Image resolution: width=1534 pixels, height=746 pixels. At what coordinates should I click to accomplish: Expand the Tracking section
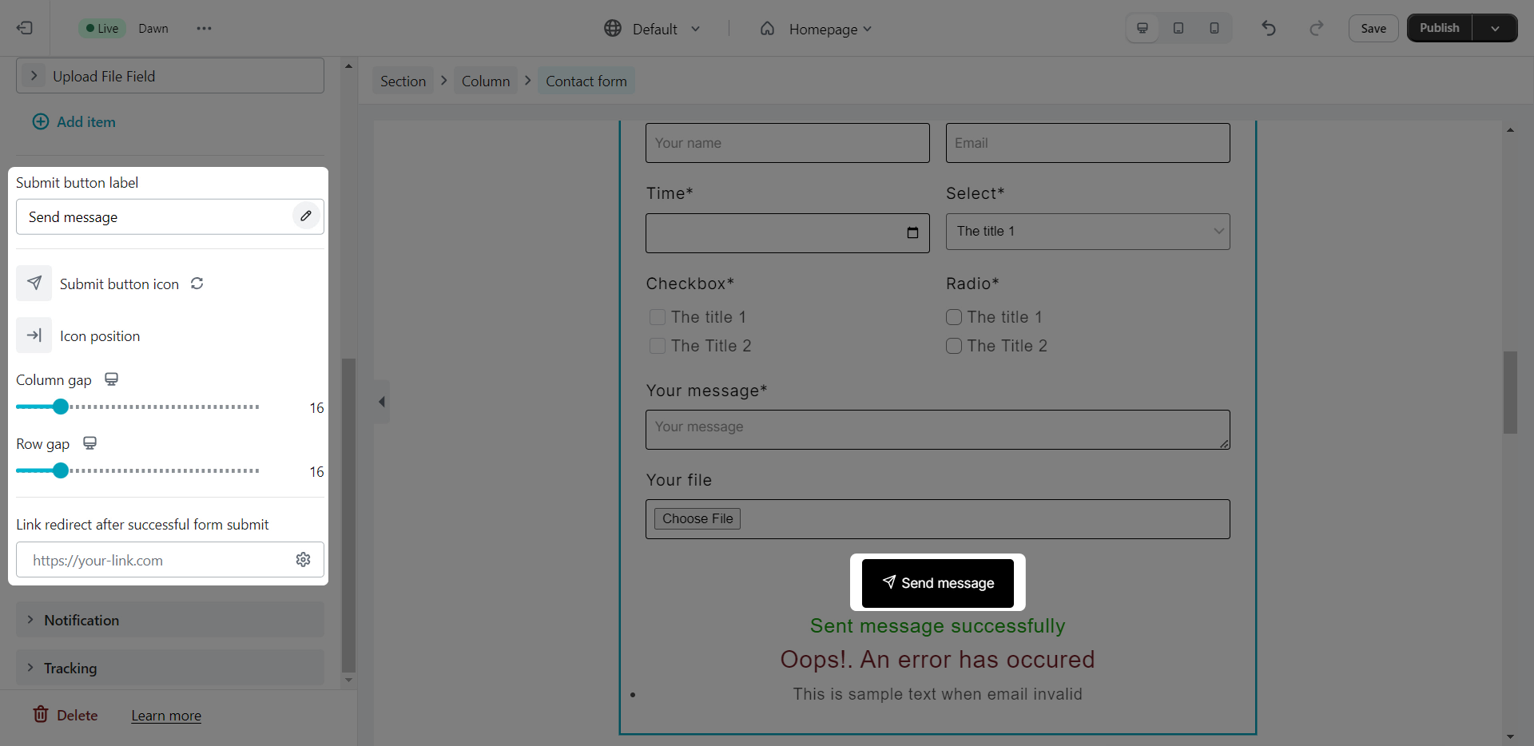(x=170, y=668)
